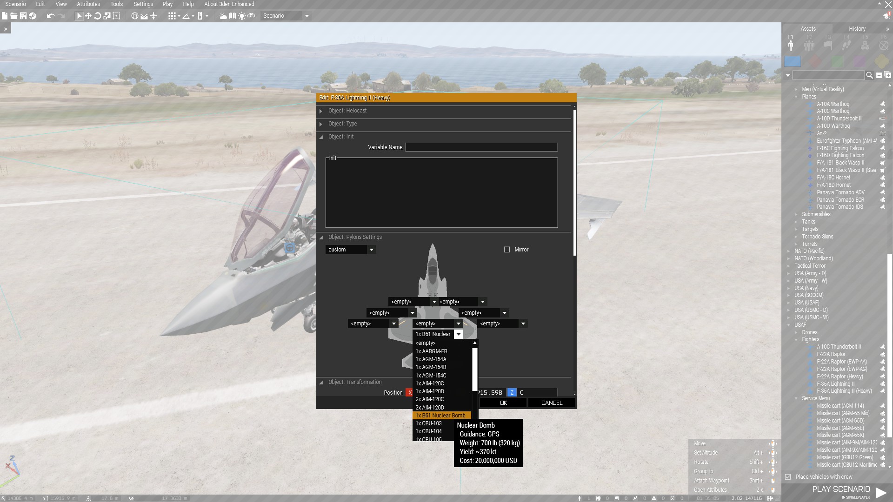Screen dimensions: 893x502
Task: Open the custom pylon preset dropdown
Action: tap(371, 250)
